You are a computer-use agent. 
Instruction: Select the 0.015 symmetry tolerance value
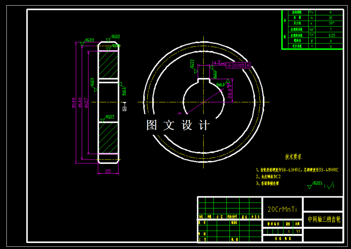[x=239, y=65]
